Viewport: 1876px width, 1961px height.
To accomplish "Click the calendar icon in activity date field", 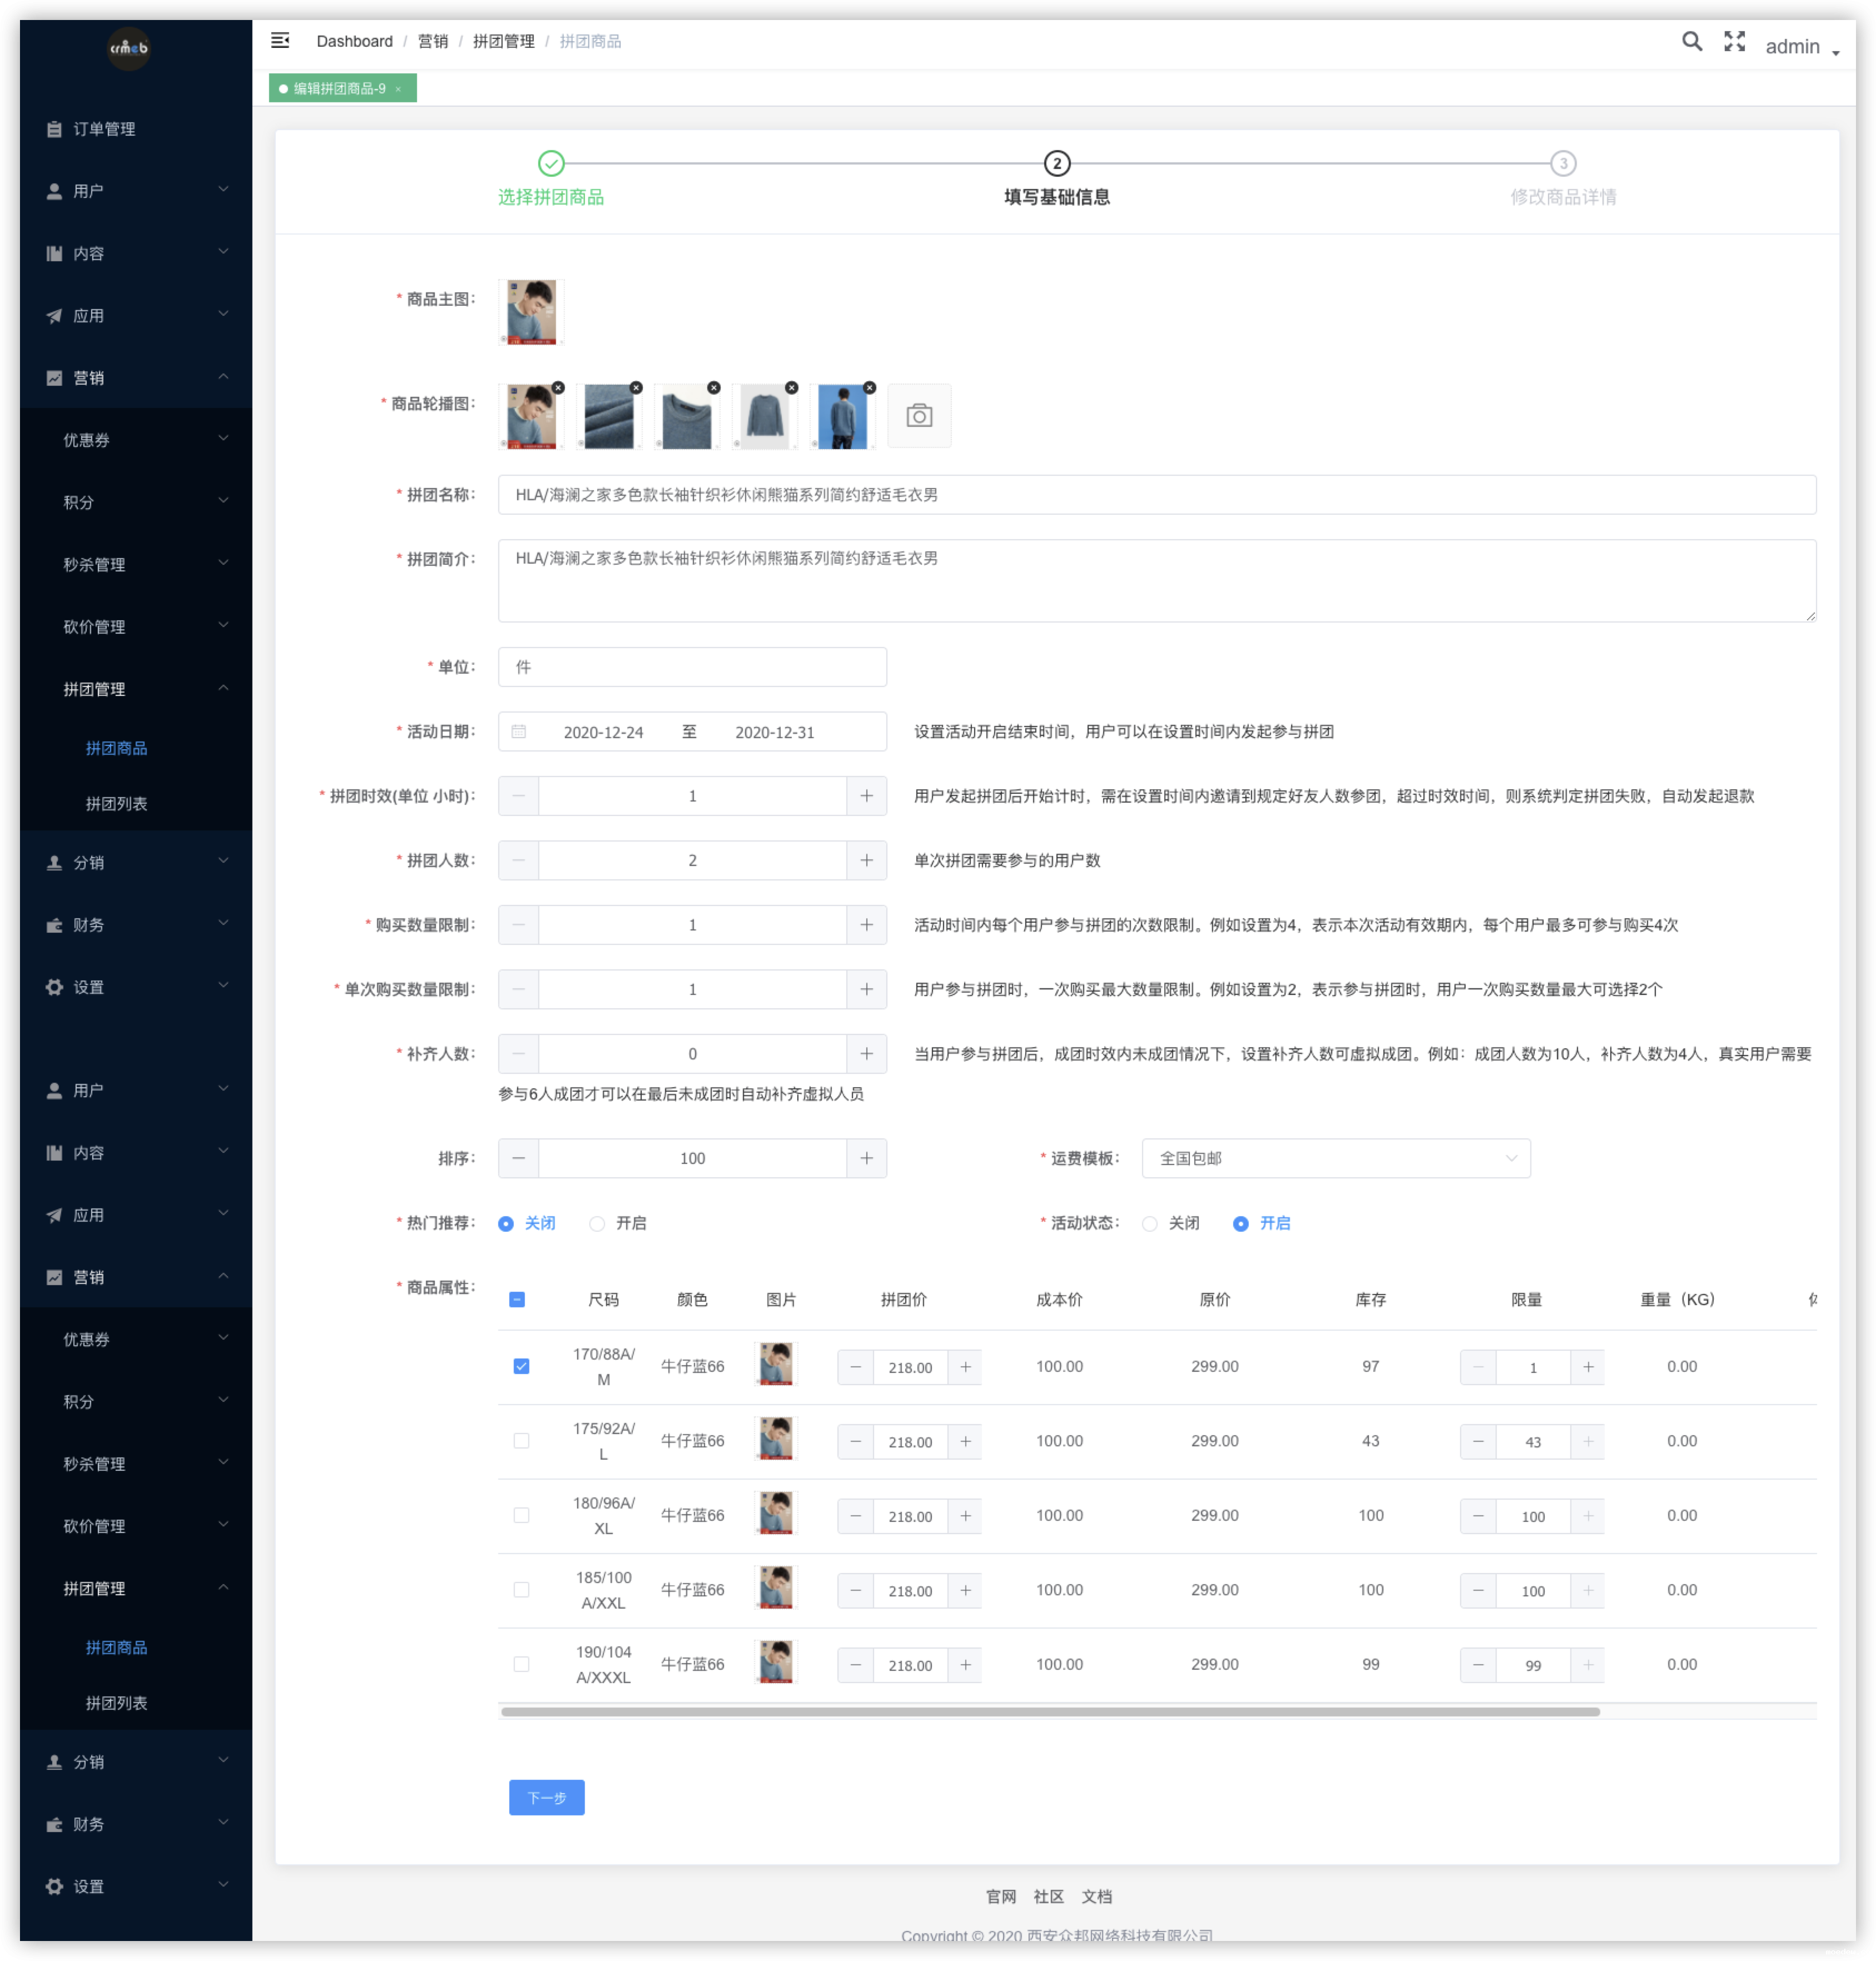I will 519,731.
